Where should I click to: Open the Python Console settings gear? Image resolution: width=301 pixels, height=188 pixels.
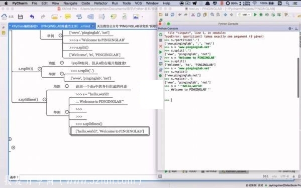(290, 29)
